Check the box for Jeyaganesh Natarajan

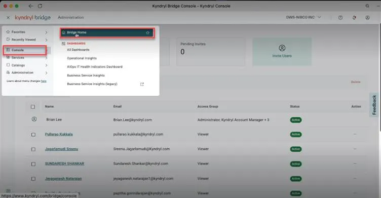pyautogui.click(x=33, y=179)
